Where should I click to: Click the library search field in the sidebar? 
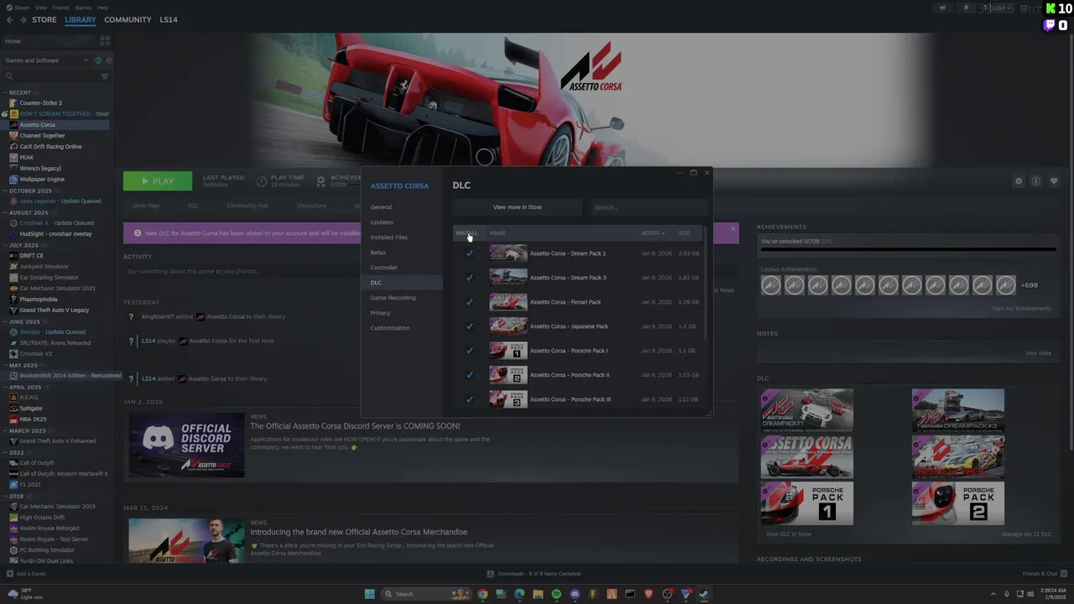(50, 76)
